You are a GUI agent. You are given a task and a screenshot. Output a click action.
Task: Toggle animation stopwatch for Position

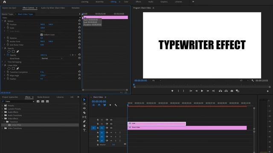pos(8,24)
